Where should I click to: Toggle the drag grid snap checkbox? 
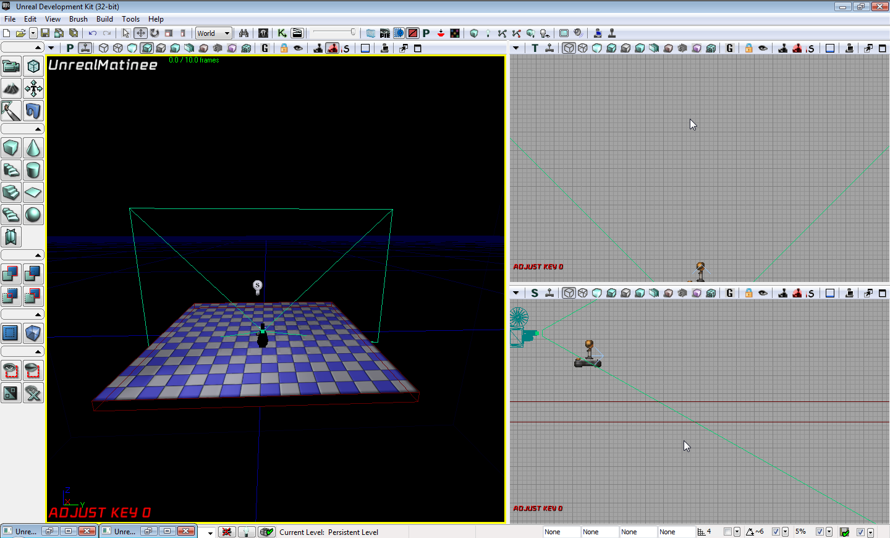(727, 532)
